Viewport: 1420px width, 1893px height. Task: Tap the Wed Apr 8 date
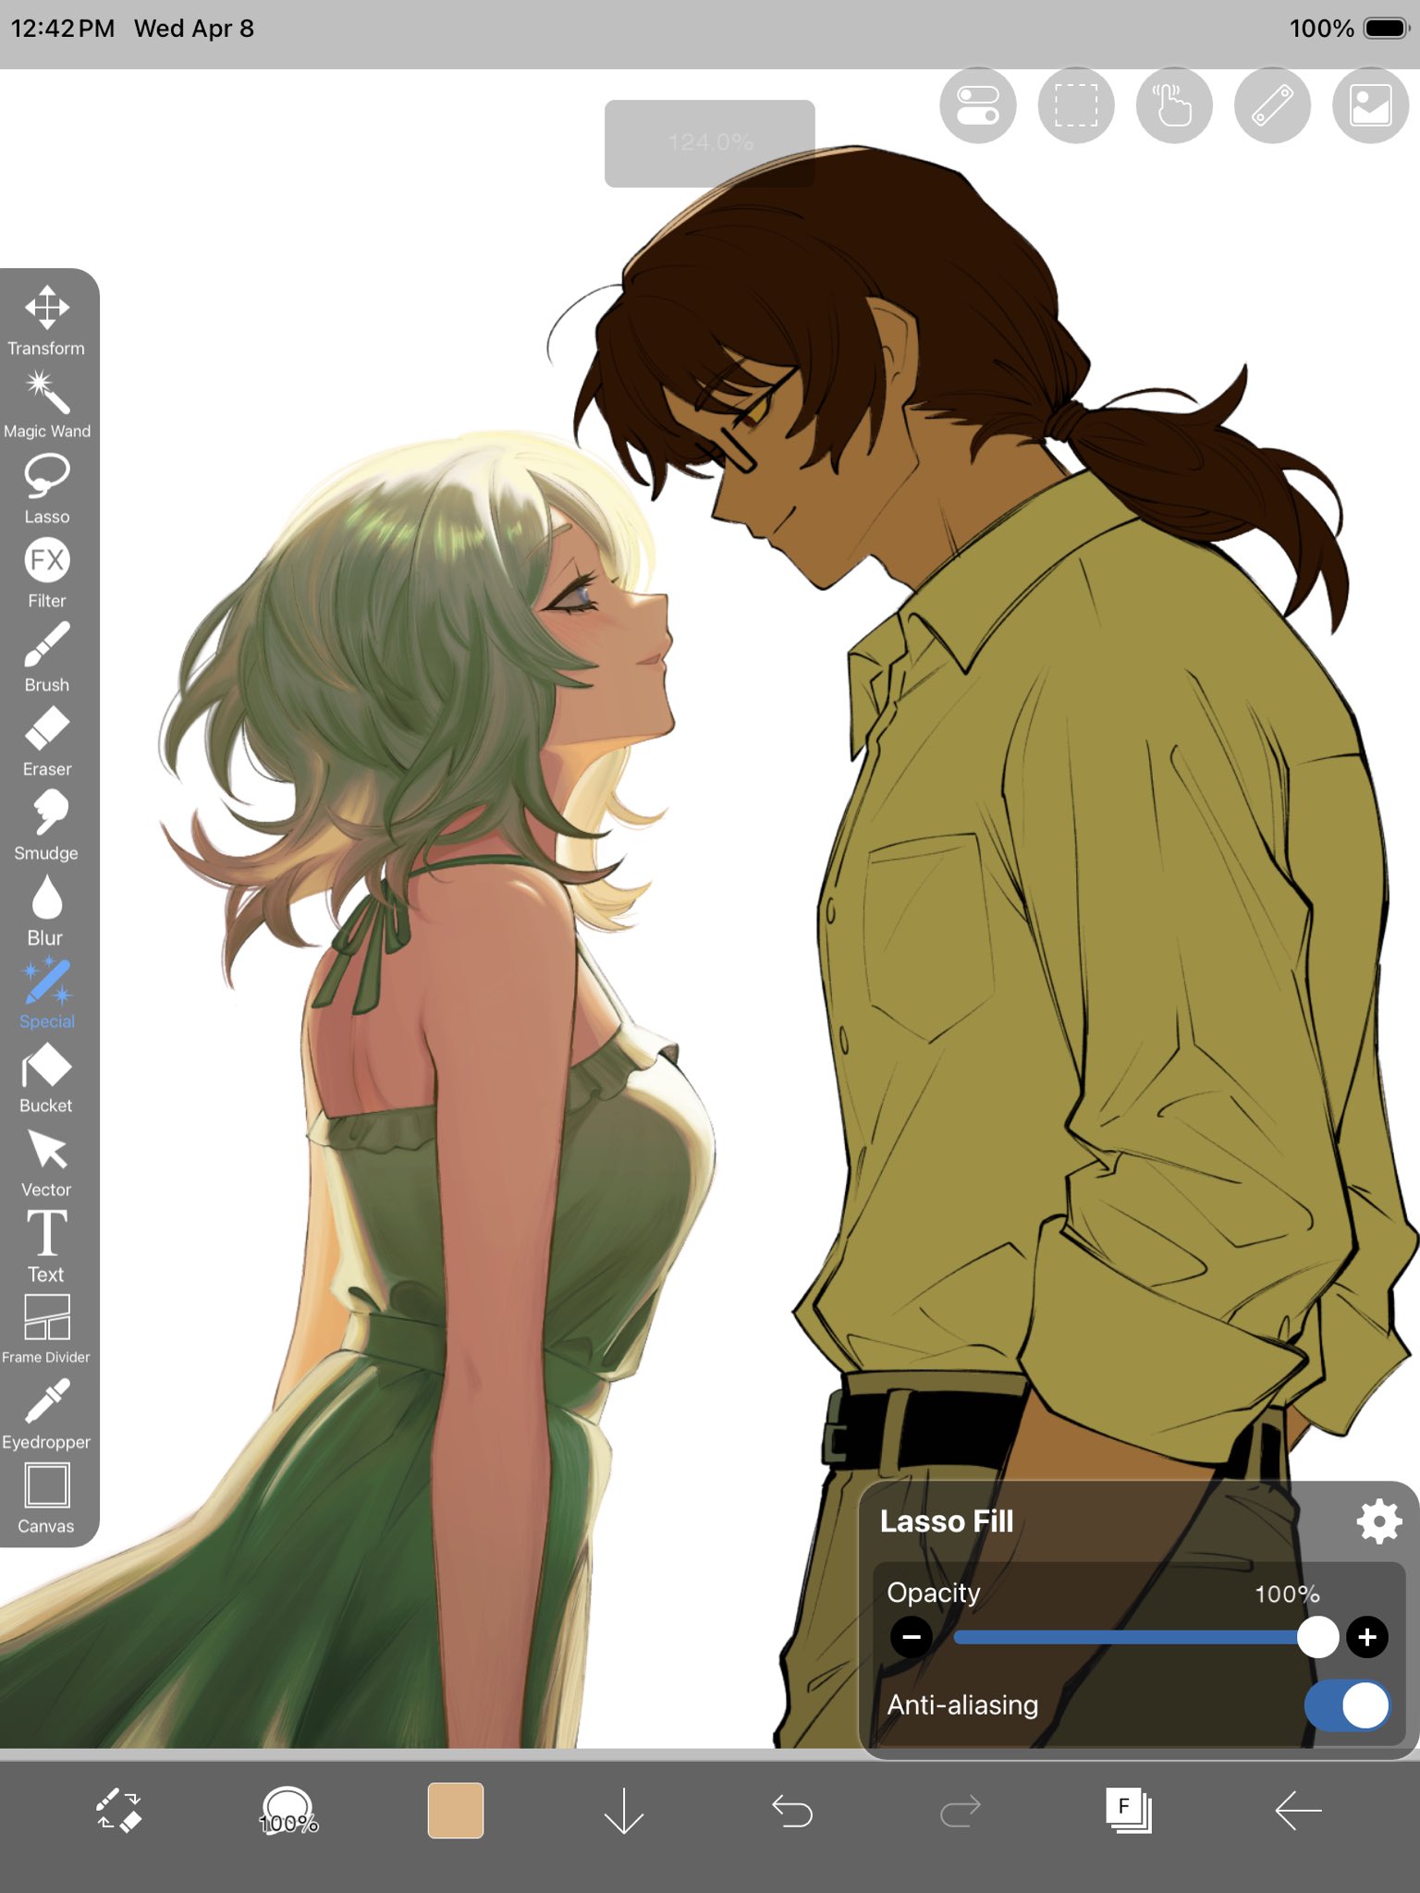pyautogui.click(x=194, y=28)
